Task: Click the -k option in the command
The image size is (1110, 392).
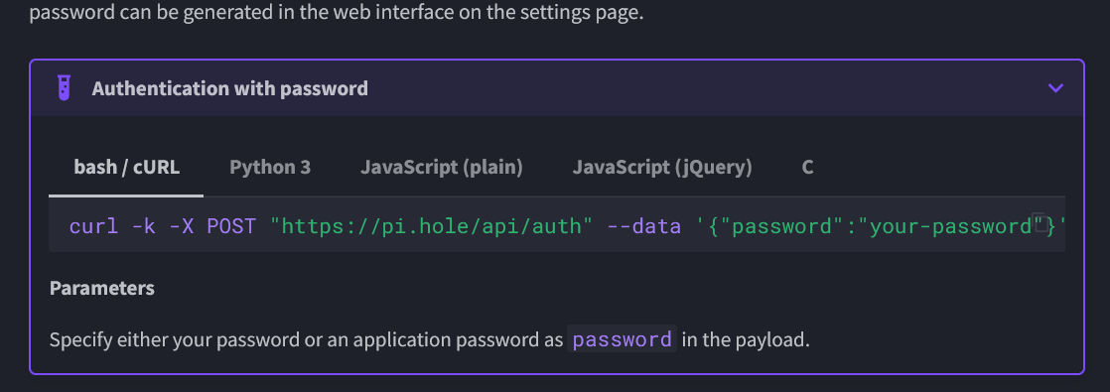Action: [x=144, y=226]
